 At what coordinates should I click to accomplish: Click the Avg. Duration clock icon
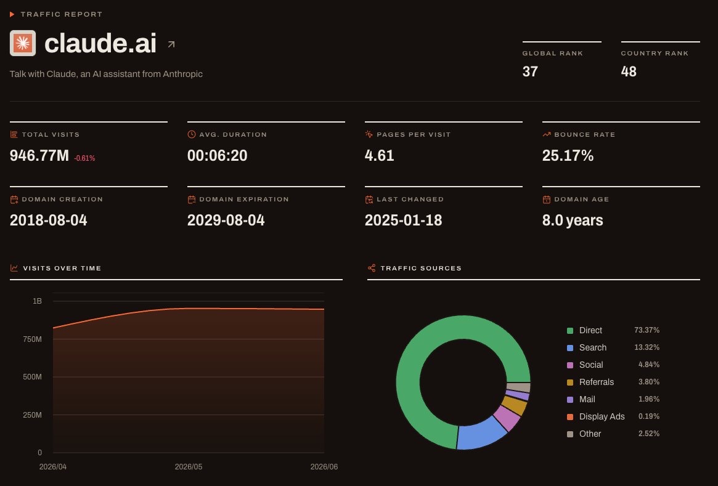tap(192, 134)
